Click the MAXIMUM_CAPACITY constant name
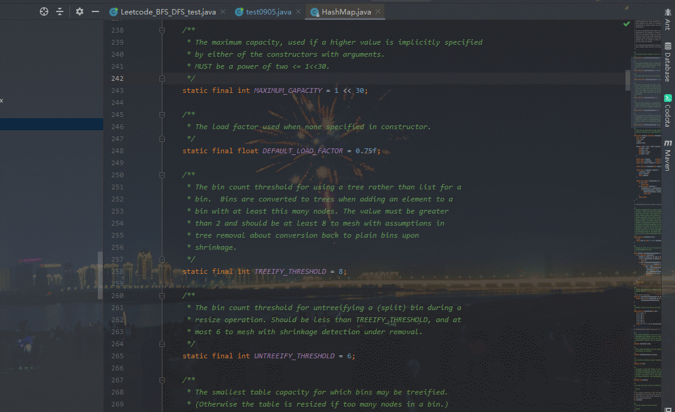 tap(287, 90)
